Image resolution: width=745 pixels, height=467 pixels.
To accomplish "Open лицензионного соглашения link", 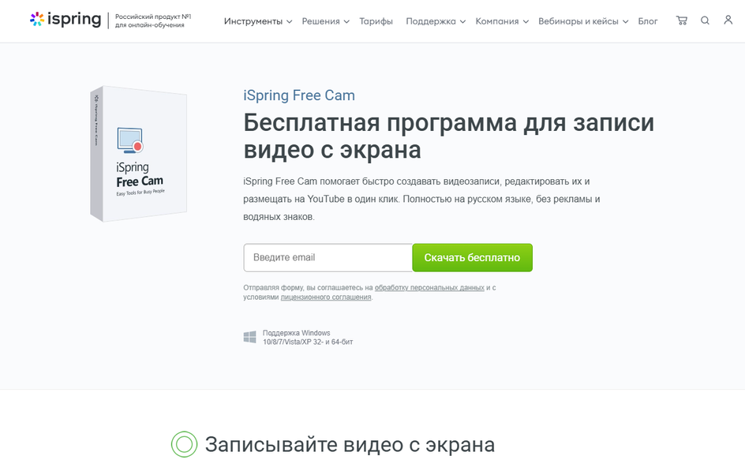I will [x=326, y=297].
